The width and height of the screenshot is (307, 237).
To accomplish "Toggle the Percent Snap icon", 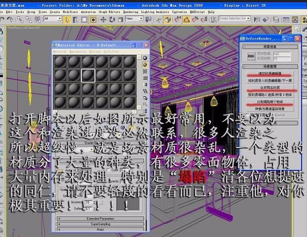I will click(x=195, y=19).
